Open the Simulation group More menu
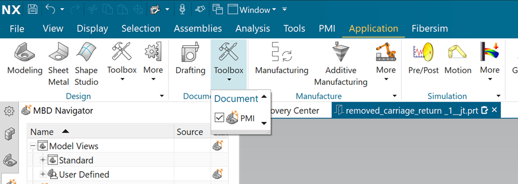Image resolution: width=518 pixels, height=184 pixels. click(490, 62)
